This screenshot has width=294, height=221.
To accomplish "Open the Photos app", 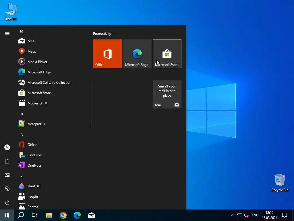I will click(53, 207).
